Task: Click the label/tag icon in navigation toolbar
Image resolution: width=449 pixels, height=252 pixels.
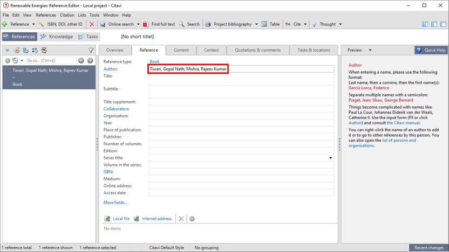Action: pyautogui.click(x=17, y=51)
